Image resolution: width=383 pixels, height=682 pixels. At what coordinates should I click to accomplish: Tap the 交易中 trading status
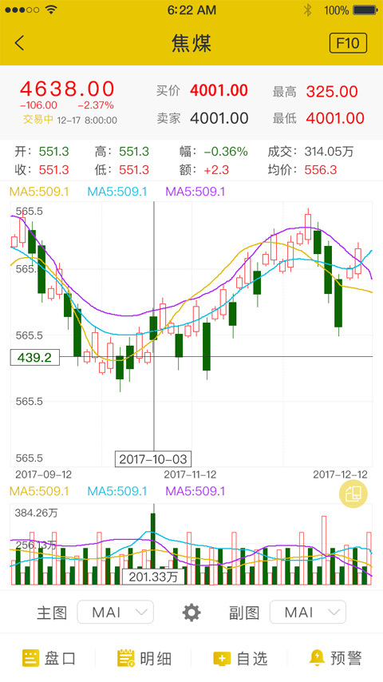[x=38, y=120]
